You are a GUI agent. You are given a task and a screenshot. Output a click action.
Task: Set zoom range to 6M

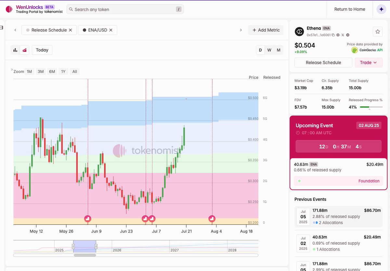click(52, 72)
